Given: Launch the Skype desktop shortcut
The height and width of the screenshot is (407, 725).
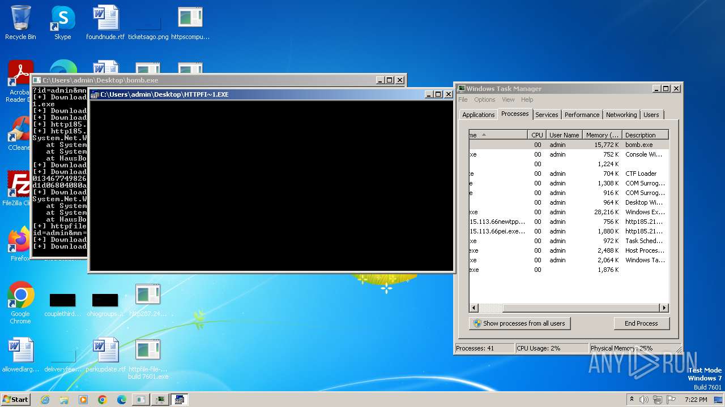Looking at the screenshot, I should click(62, 23).
